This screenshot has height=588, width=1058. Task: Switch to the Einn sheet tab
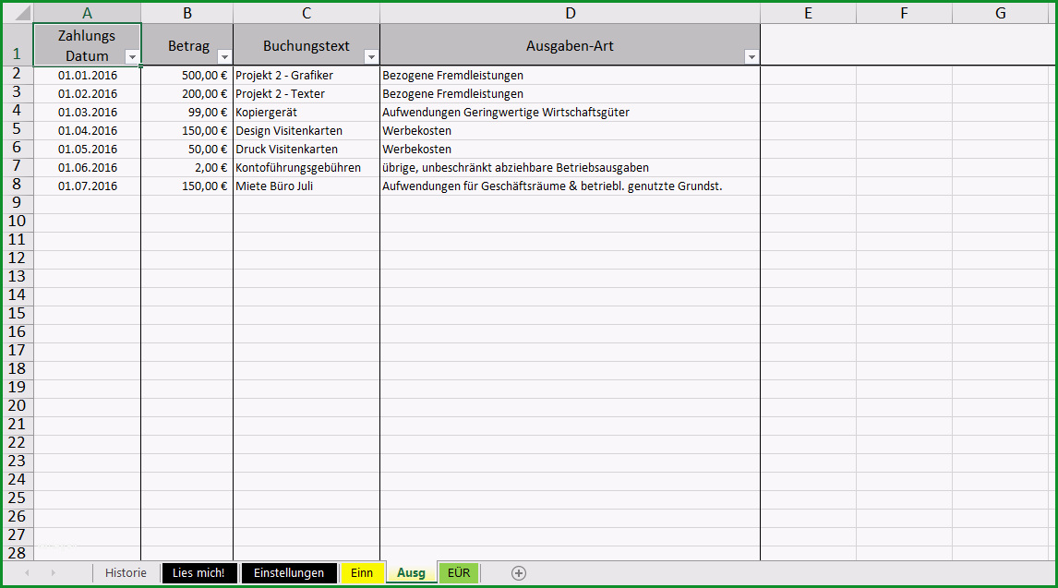pyautogui.click(x=362, y=573)
